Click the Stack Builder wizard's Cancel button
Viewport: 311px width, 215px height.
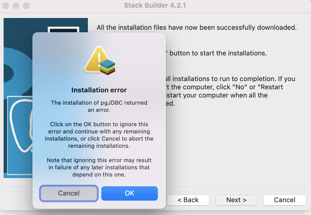coord(285,200)
